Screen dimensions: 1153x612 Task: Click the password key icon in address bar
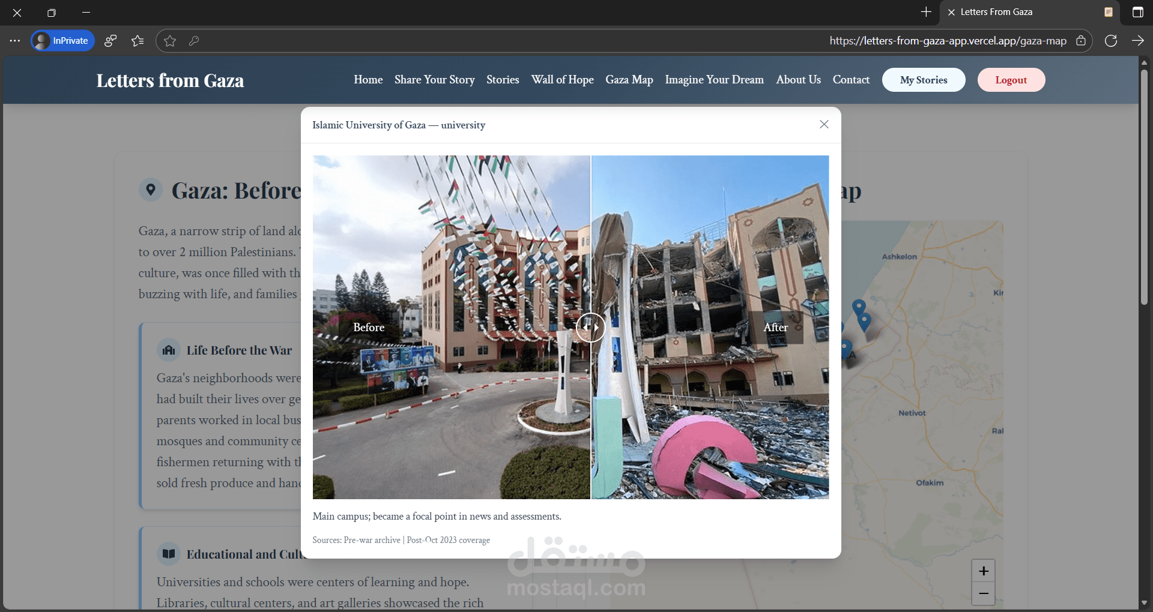194,41
